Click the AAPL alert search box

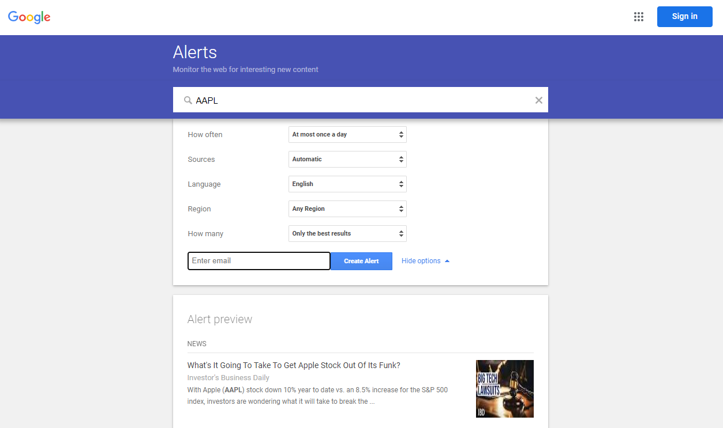[361, 100]
